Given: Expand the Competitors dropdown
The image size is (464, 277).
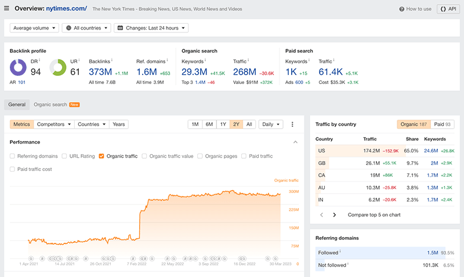Looking at the screenshot, I should tap(54, 125).
